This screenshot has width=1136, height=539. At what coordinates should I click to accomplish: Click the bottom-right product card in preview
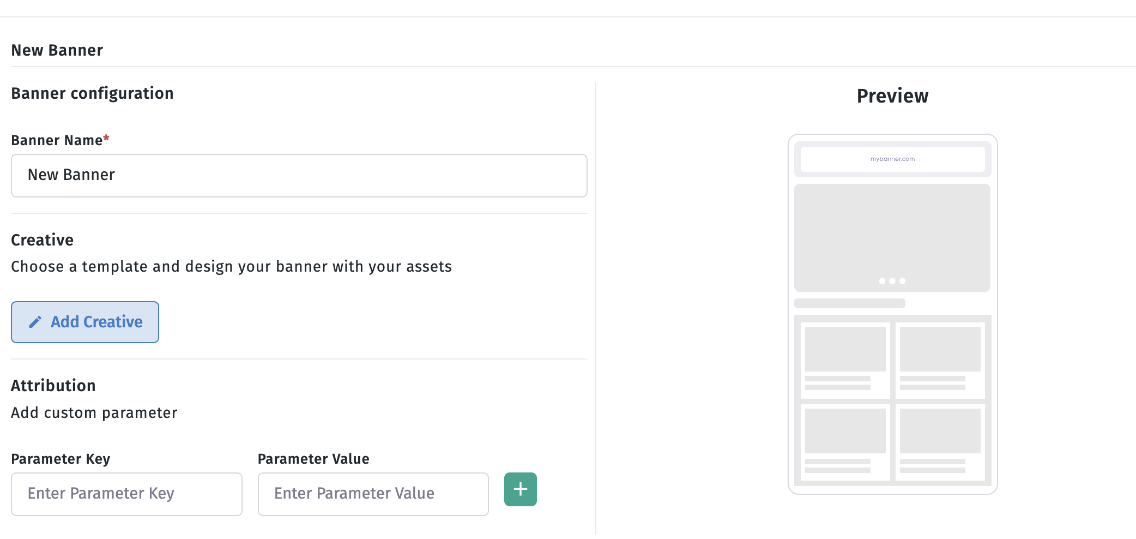click(x=940, y=442)
